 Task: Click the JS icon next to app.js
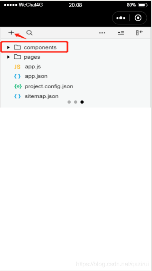17,67
